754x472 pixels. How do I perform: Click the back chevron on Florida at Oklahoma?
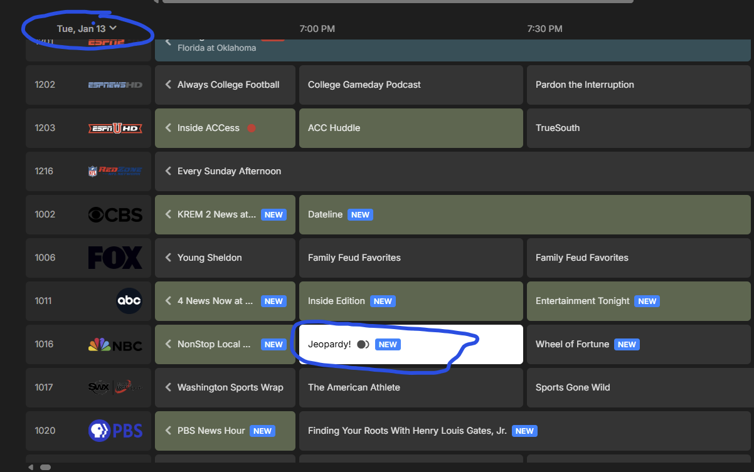168,43
